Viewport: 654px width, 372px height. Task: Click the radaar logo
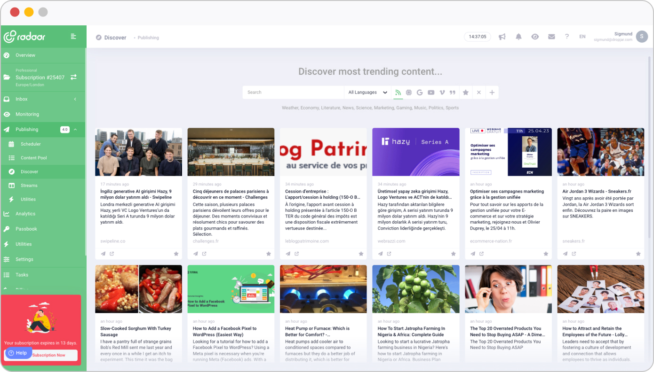point(24,37)
